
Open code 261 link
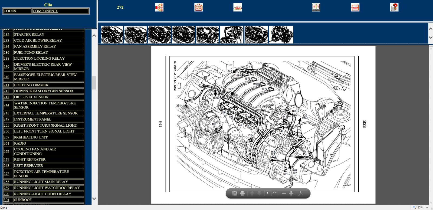pyautogui.click(x=6, y=143)
